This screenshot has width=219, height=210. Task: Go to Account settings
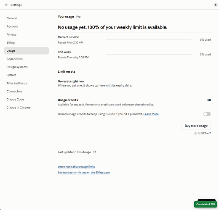coord(27,26)
